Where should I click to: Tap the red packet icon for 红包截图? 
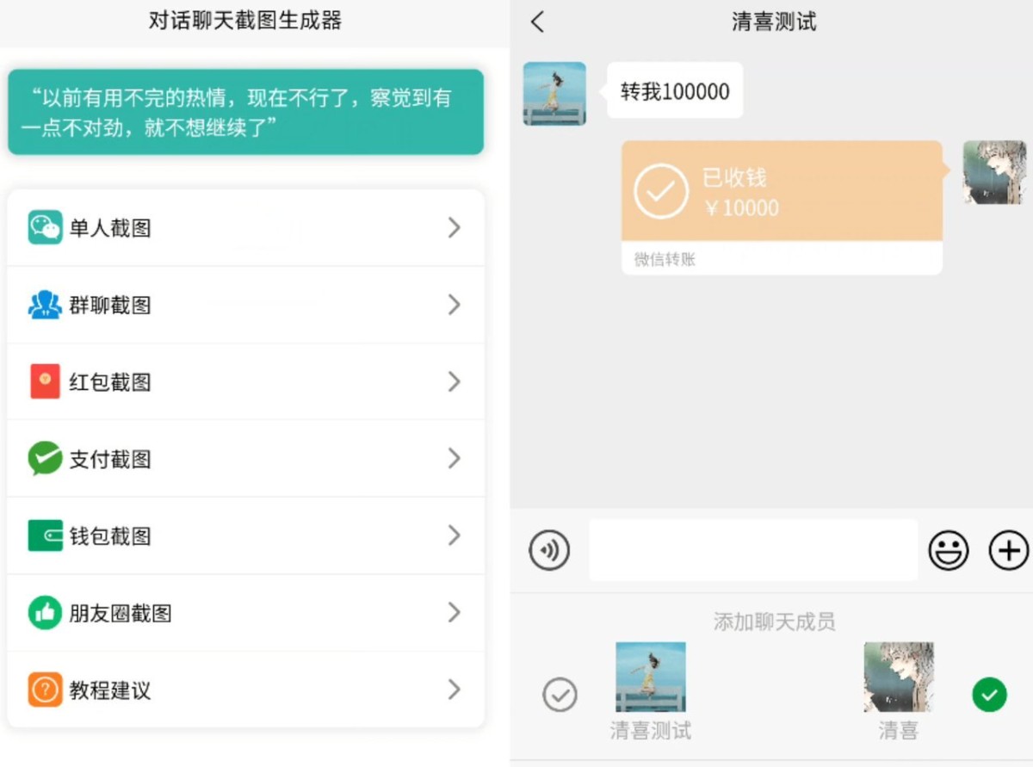45,381
